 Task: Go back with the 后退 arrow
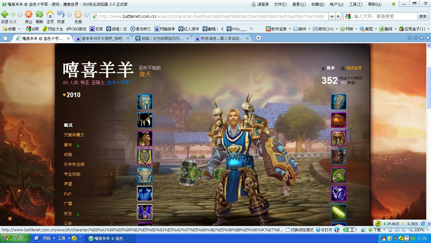pyautogui.click(x=5, y=14)
